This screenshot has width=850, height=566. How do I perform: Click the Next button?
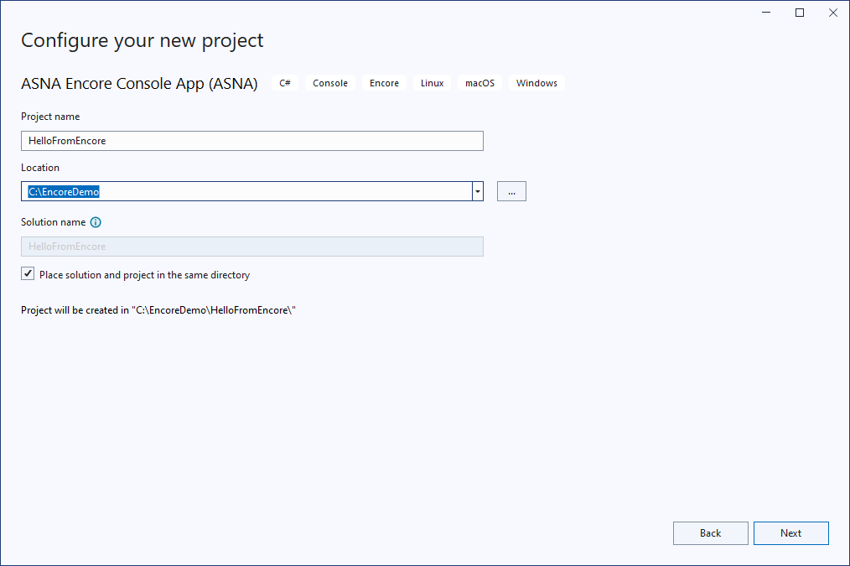791,533
